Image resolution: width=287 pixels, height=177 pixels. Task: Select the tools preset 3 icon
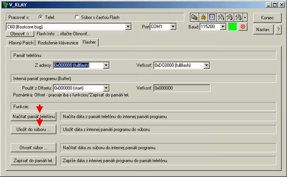[x=238, y=18]
